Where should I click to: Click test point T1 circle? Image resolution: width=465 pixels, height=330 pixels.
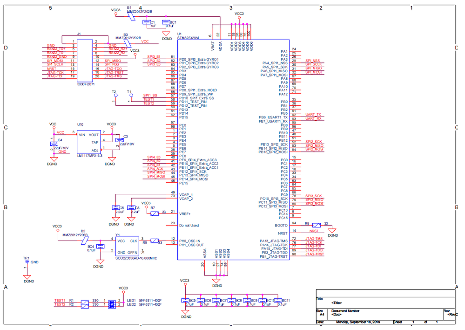[131, 96]
